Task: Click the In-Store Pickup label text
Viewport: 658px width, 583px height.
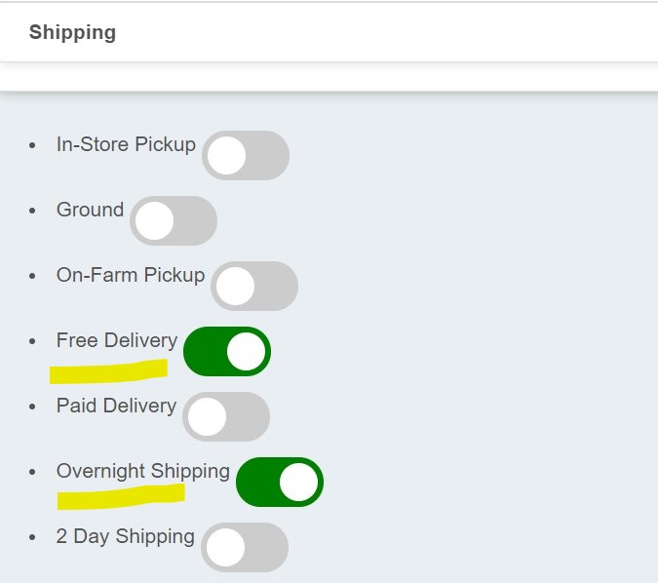Action: point(126,144)
